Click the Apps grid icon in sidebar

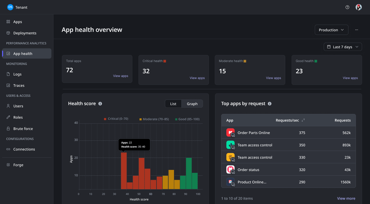[8, 22]
